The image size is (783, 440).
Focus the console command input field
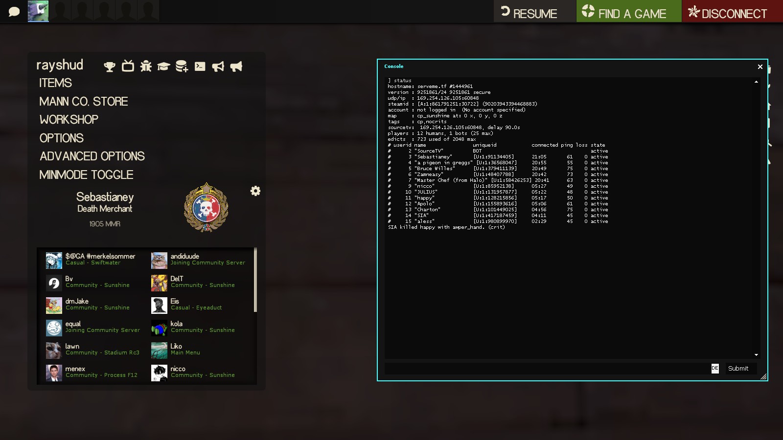pos(547,369)
